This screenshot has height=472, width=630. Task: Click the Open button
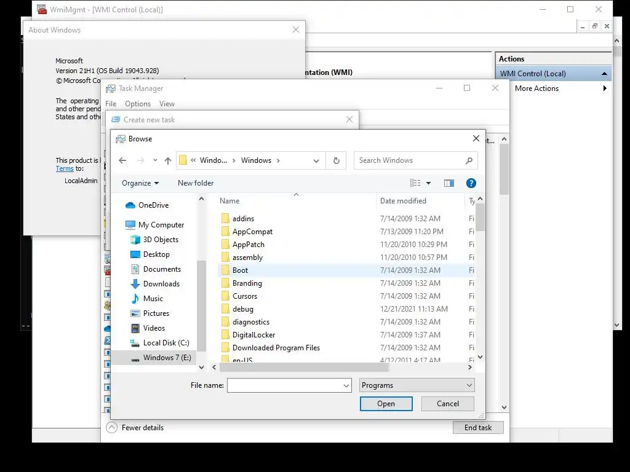click(x=386, y=404)
